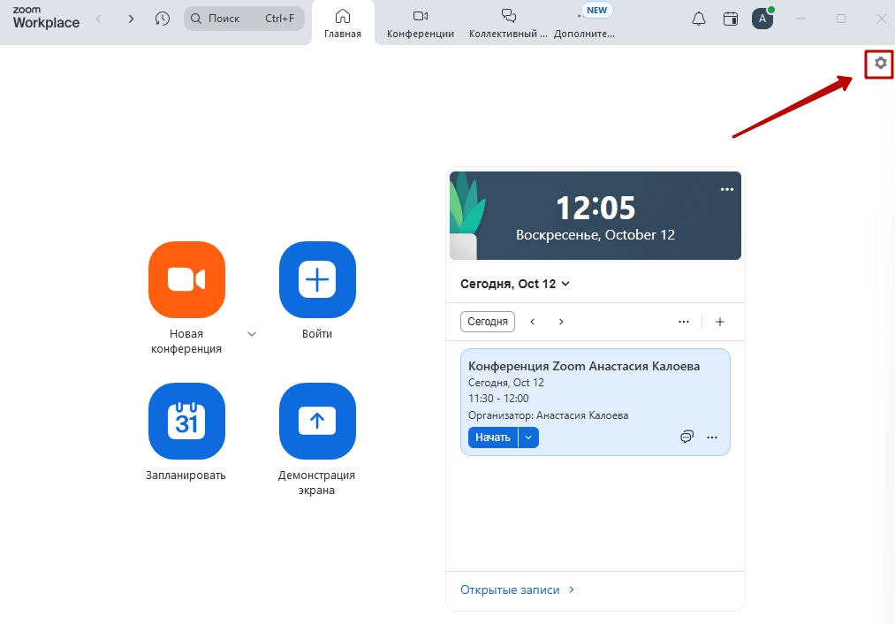
Task: Expand the Новая конференция options chevron
Action: pyautogui.click(x=252, y=334)
